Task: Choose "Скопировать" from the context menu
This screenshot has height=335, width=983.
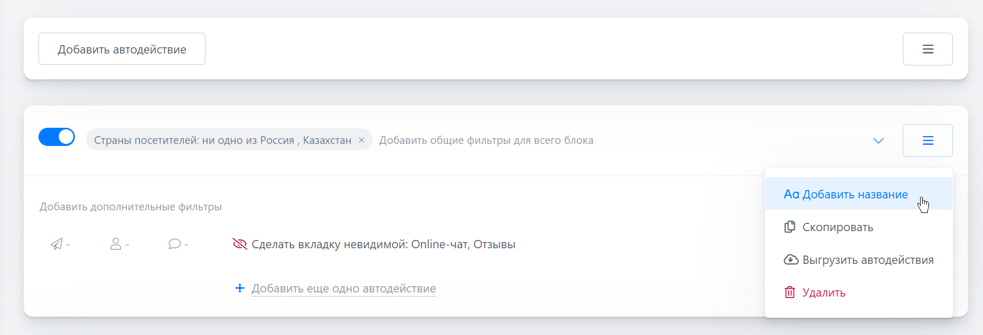Action: (x=837, y=227)
